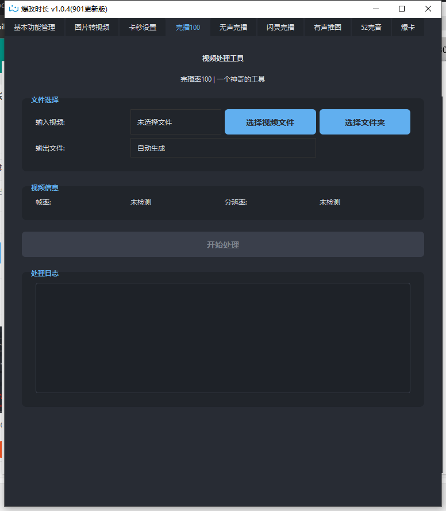Viewport: 446px width, 511px height.
Task: Minimize the 爆改时长 window
Action: click(376, 9)
